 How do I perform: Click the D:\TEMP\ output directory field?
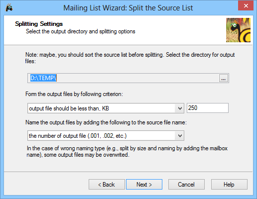coord(123,78)
